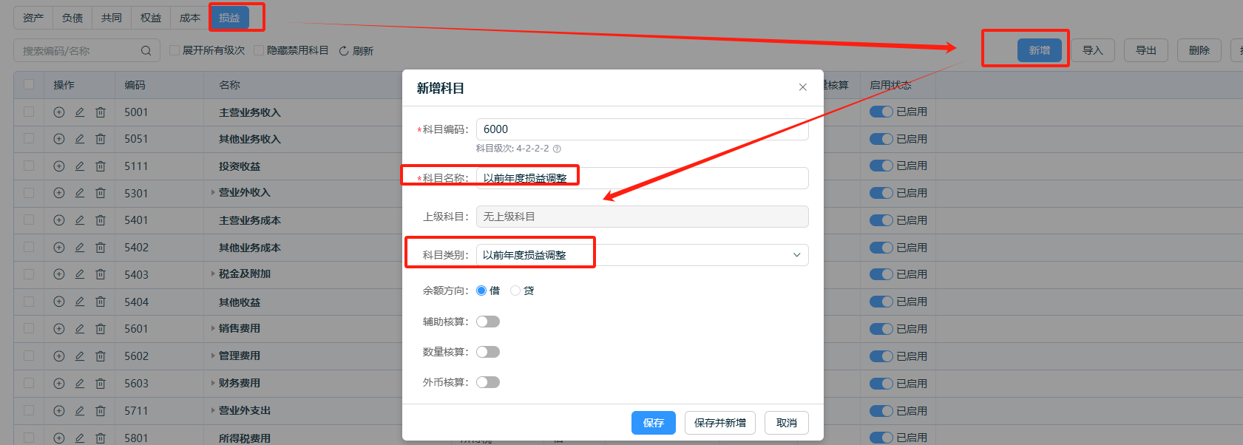Click delete trash icon for row 5711
Image resolution: width=1243 pixels, height=445 pixels.
point(101,411)
